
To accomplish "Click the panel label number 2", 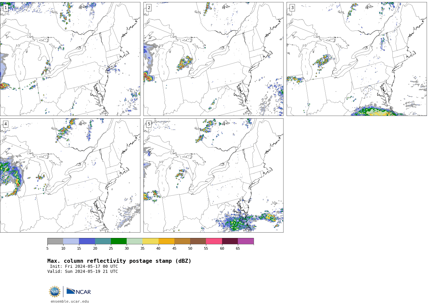I will pos(149,8).
